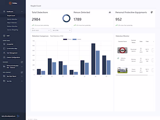Image resolution: width=160 pixels, height=120 pixels.
Task: Toggle the Person series in the chart legend
Action: pos(67,39)
